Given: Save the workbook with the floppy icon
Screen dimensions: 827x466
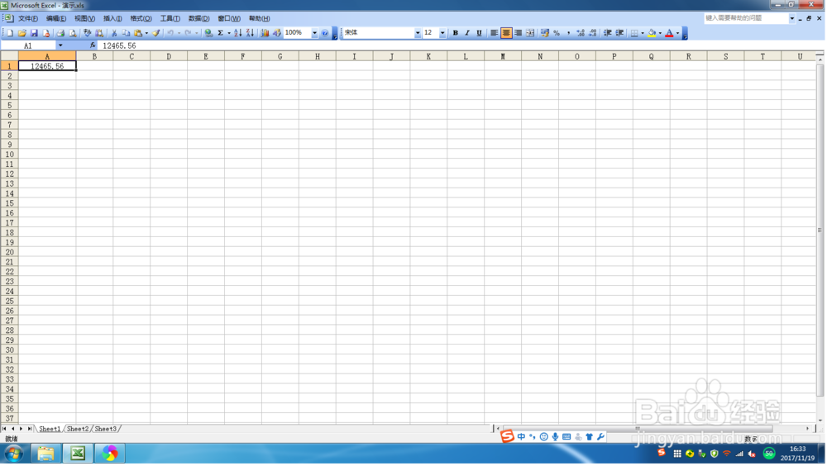Looking at the screenshot, I should coord(34,33).
